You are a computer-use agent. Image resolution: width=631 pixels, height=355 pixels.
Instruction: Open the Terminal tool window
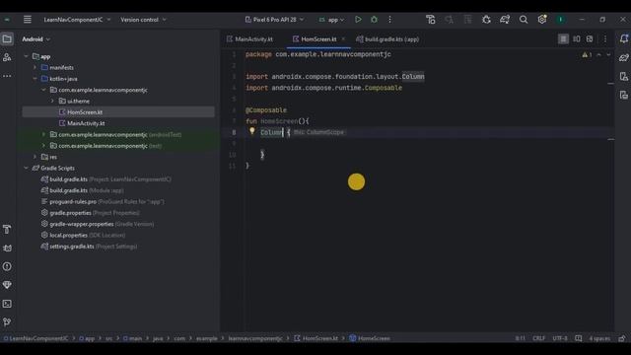pos(7,304)
